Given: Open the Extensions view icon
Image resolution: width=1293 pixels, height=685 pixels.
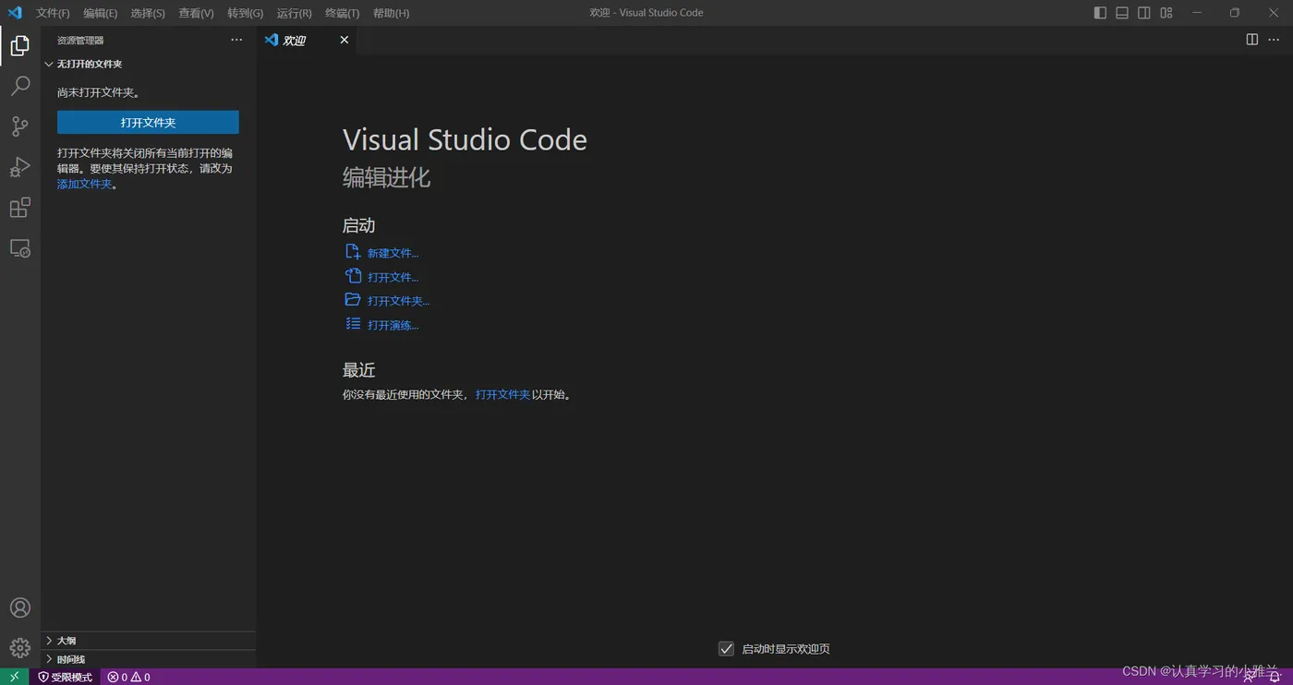Looking at the screenshot, I should tap(19, 208).
